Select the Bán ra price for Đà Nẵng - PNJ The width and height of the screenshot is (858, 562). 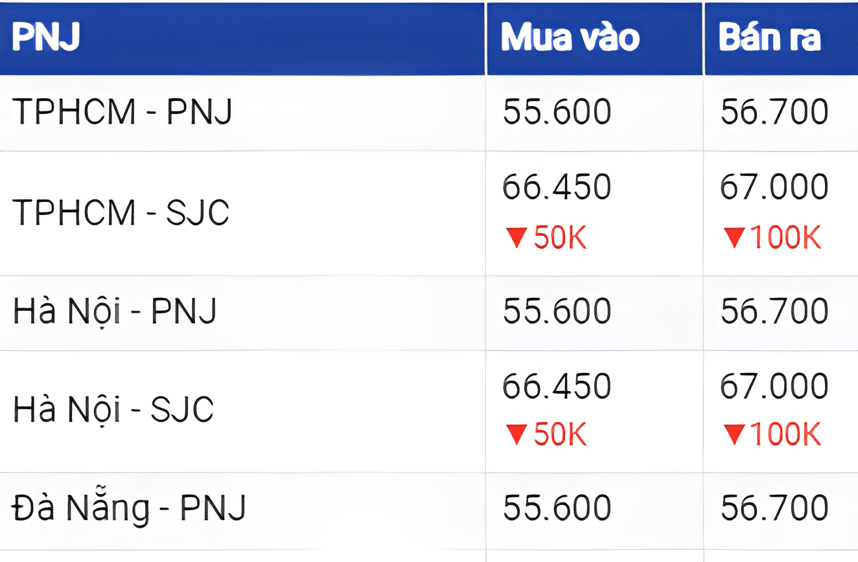click(x=774, y=508)
